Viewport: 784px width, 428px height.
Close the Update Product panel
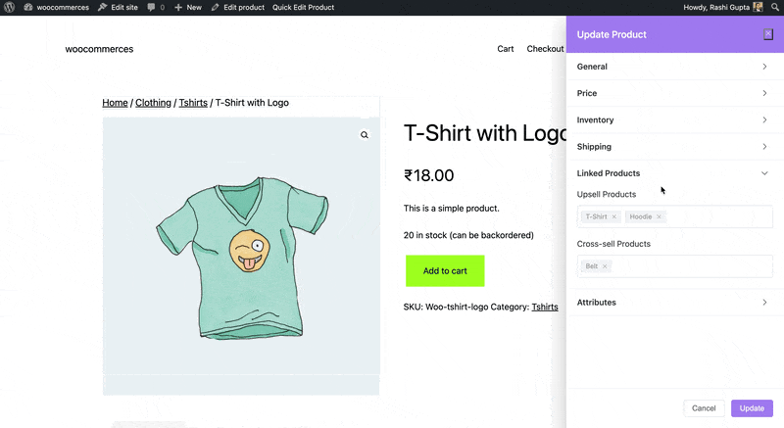768,34
